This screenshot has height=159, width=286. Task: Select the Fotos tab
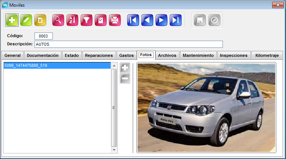[146, 55]
